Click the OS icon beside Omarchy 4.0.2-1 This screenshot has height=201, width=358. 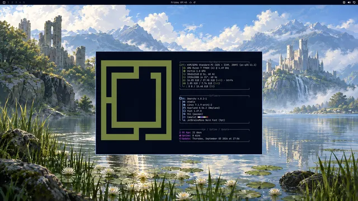coord(181,98)
